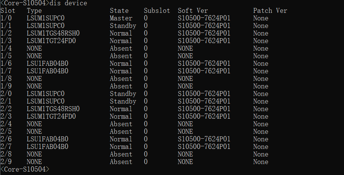
Task: Click LSUM1SUPC0 type in slot 2/1 row
Action: pos(45,101)
